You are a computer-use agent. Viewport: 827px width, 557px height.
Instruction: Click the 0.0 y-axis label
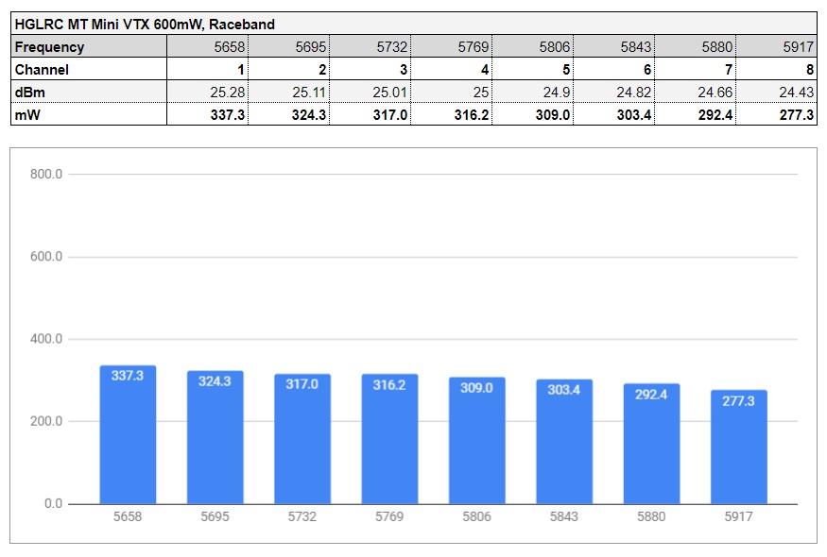click(x=53, y=503)
